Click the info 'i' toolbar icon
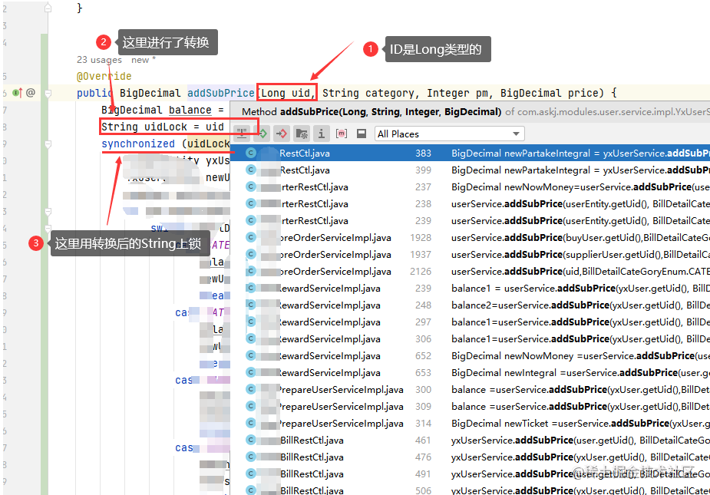This screenshot has height=495, width=710. [x=321, y=134]
